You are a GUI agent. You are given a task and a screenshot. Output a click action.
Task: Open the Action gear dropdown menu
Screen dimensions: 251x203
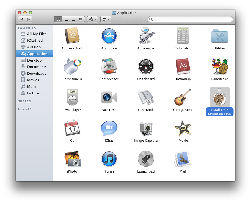[92, 19]
